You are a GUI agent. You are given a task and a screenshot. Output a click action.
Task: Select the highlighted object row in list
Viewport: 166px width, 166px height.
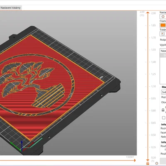pos(163,55)
